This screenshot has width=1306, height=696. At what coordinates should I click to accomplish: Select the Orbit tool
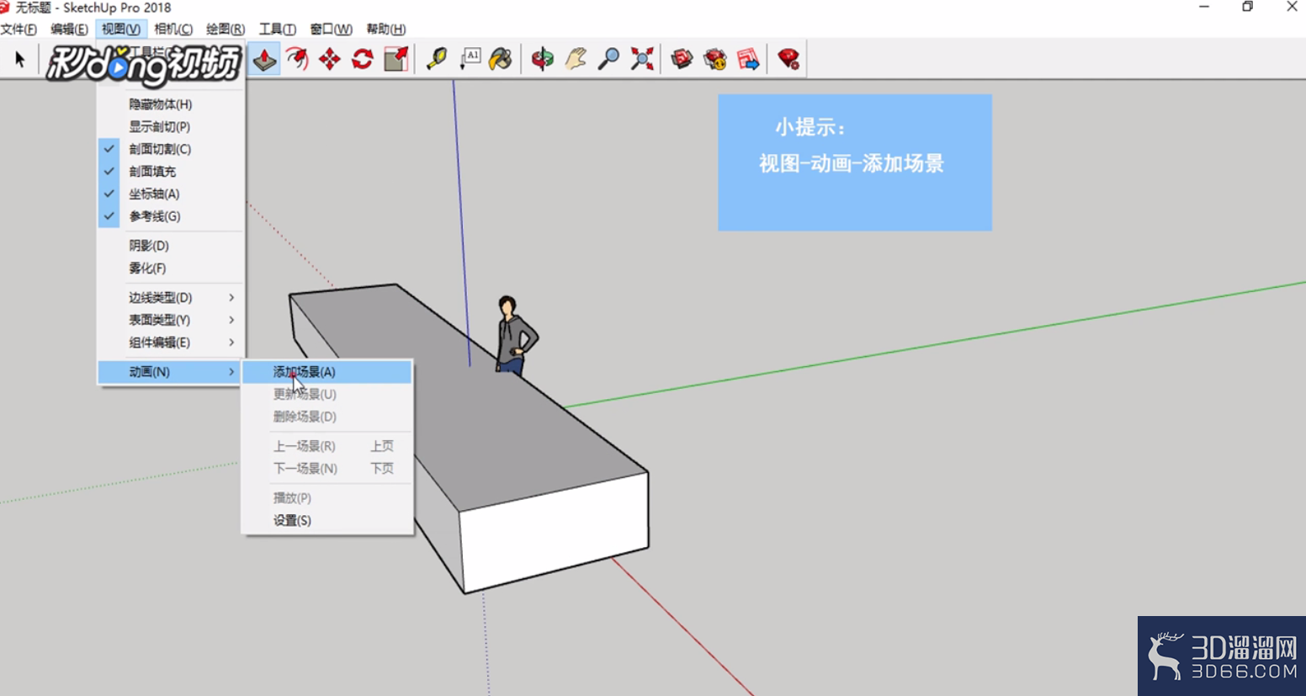[543, 59]
